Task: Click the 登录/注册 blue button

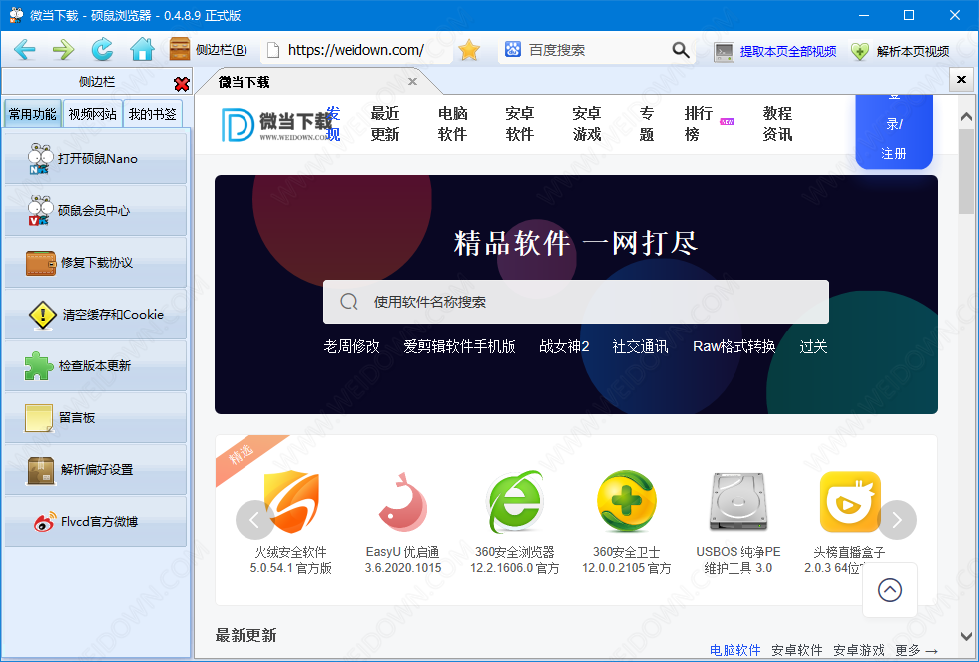Action: 894,132
